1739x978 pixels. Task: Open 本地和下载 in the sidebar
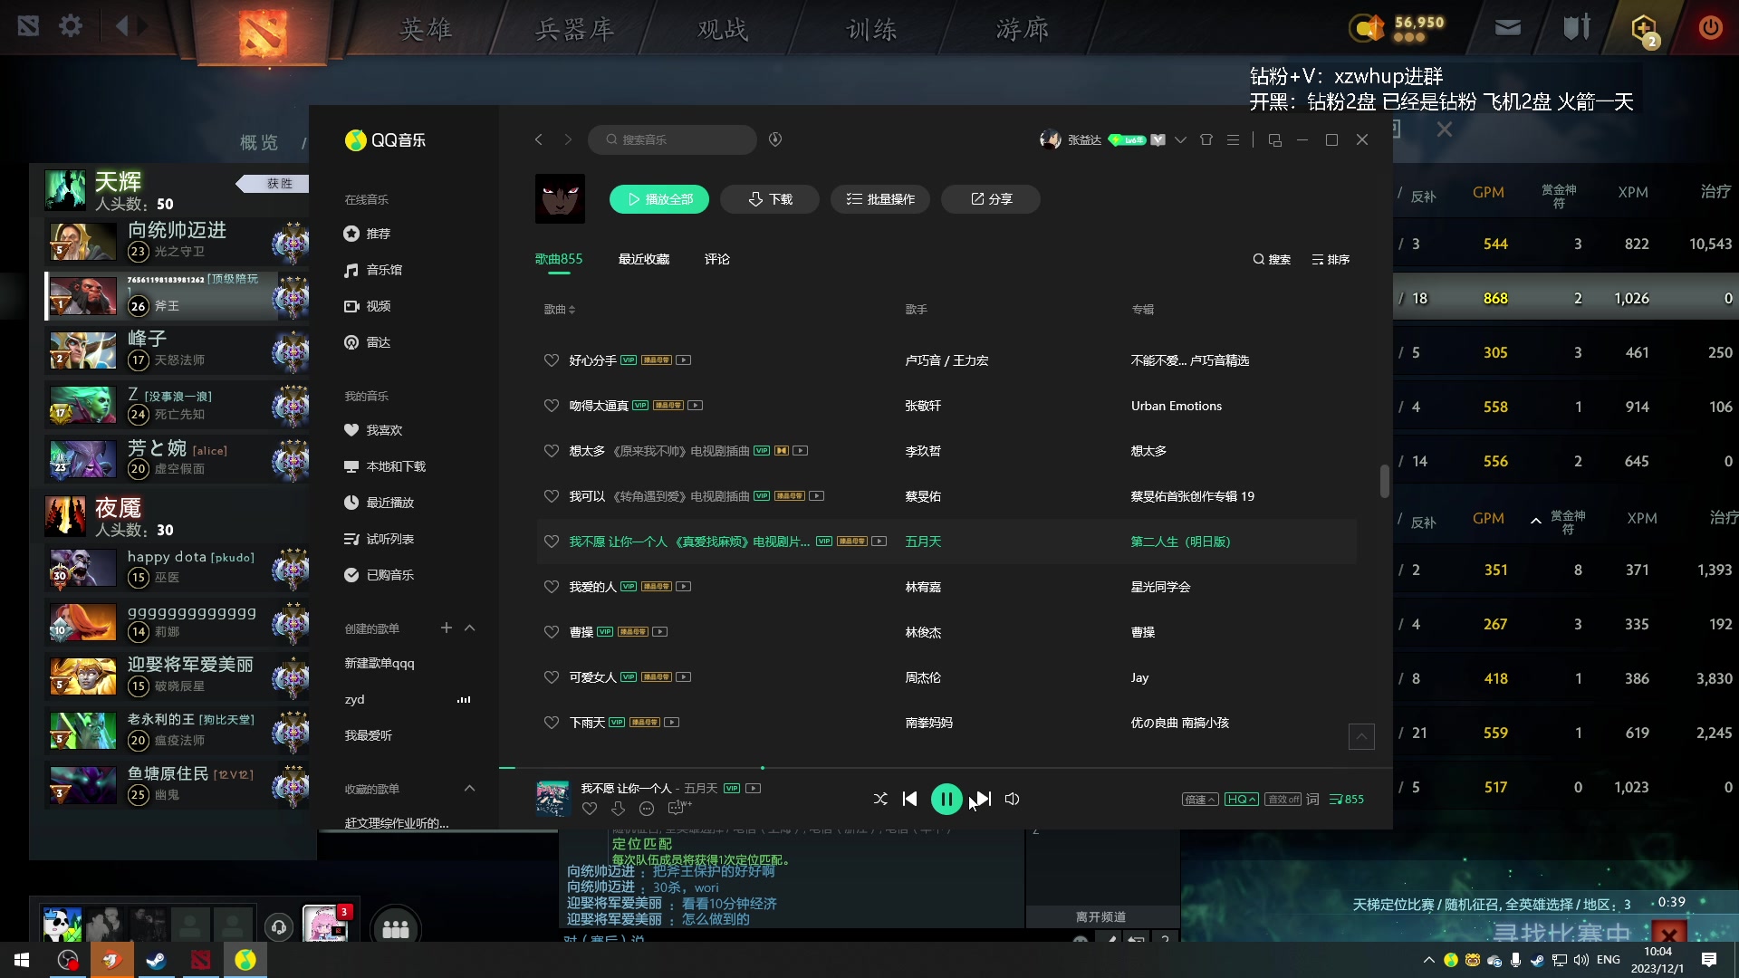pos(385,466)
